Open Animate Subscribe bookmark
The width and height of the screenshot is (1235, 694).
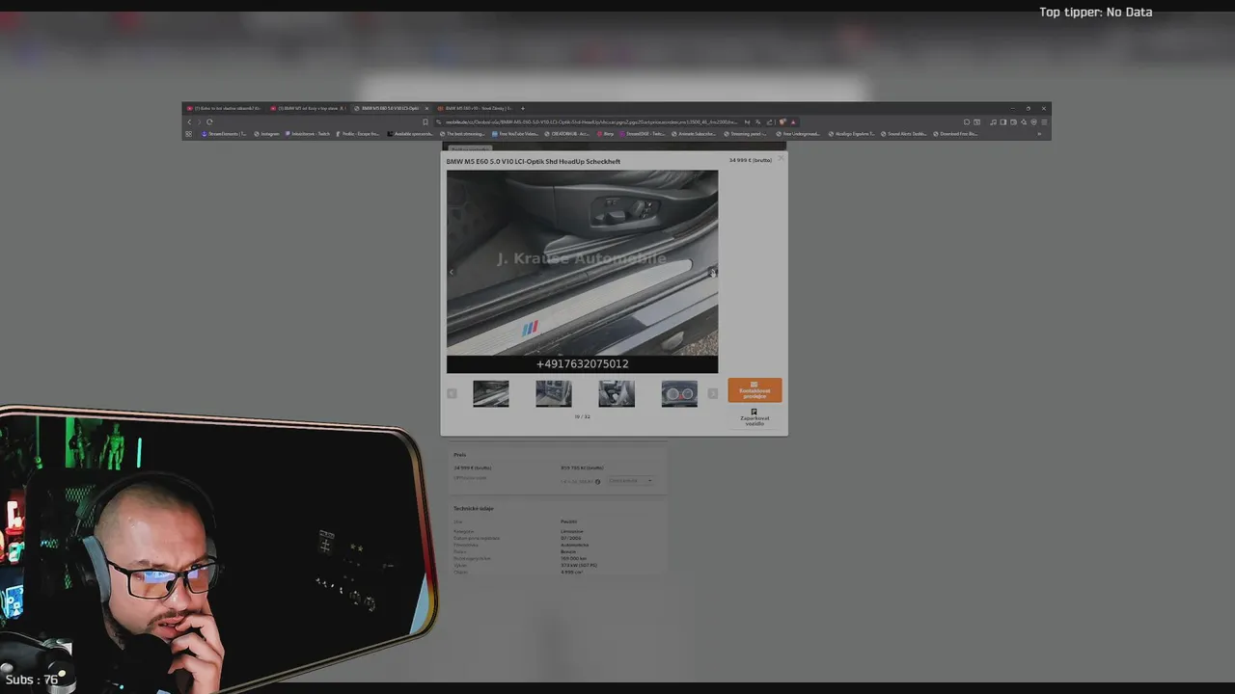[x=694, y=134]
